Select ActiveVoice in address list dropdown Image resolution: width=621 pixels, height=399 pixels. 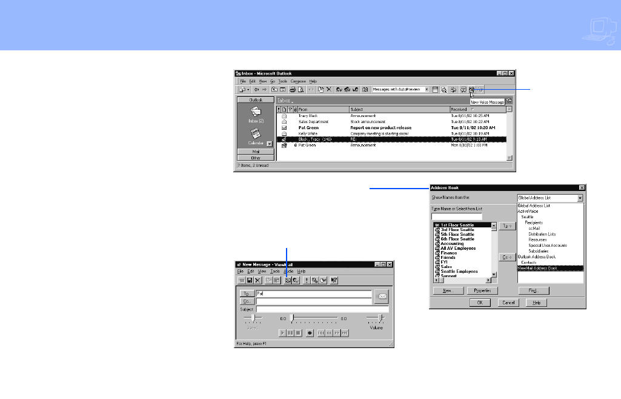pyautogui.click(x=528, y=212)
